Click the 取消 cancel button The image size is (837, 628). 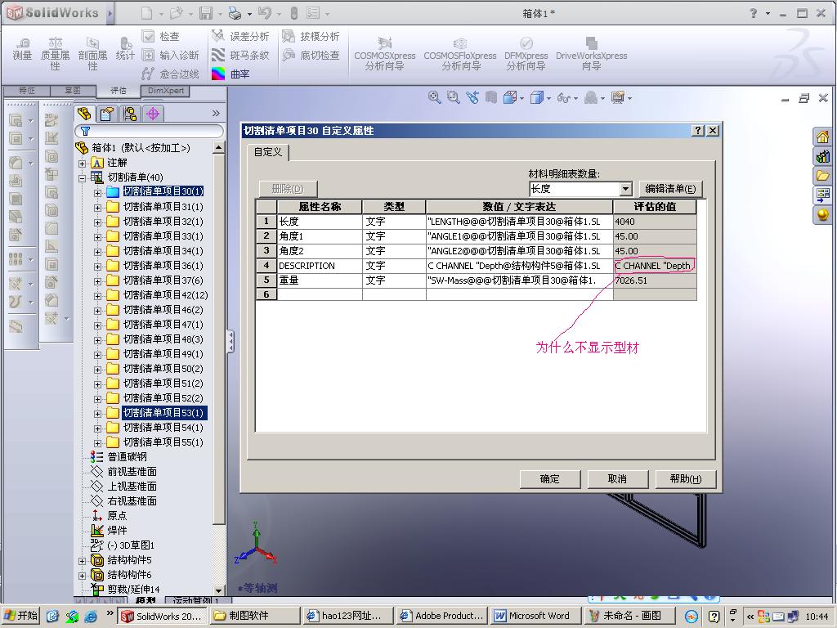(x=618, y=479)
